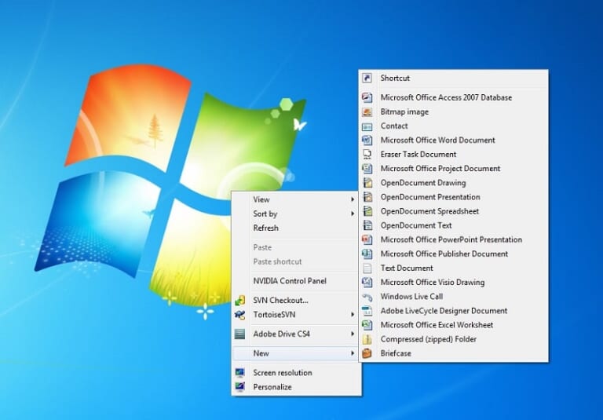
Task: Click the Windows Live Call phone icon
Action: point(367,297)
